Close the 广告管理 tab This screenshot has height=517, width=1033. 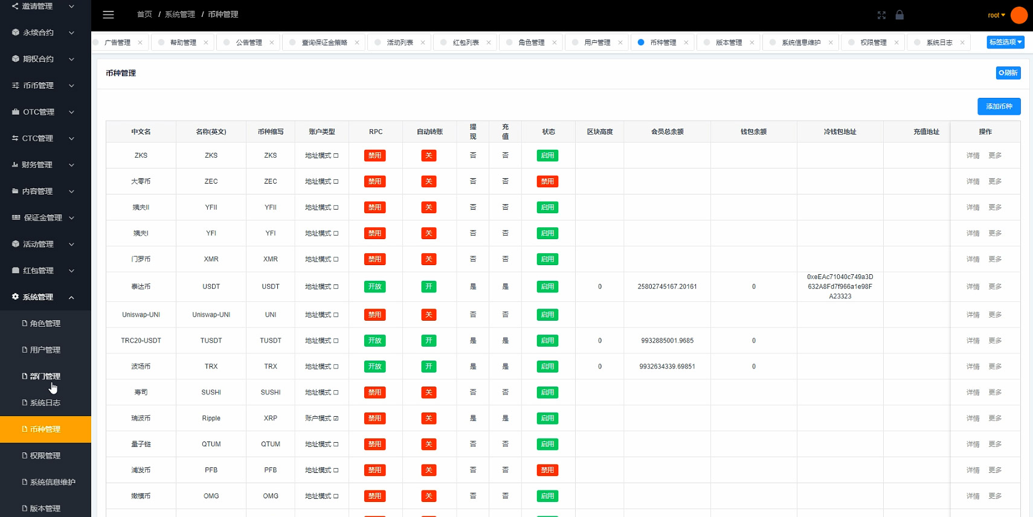(140, 43)
